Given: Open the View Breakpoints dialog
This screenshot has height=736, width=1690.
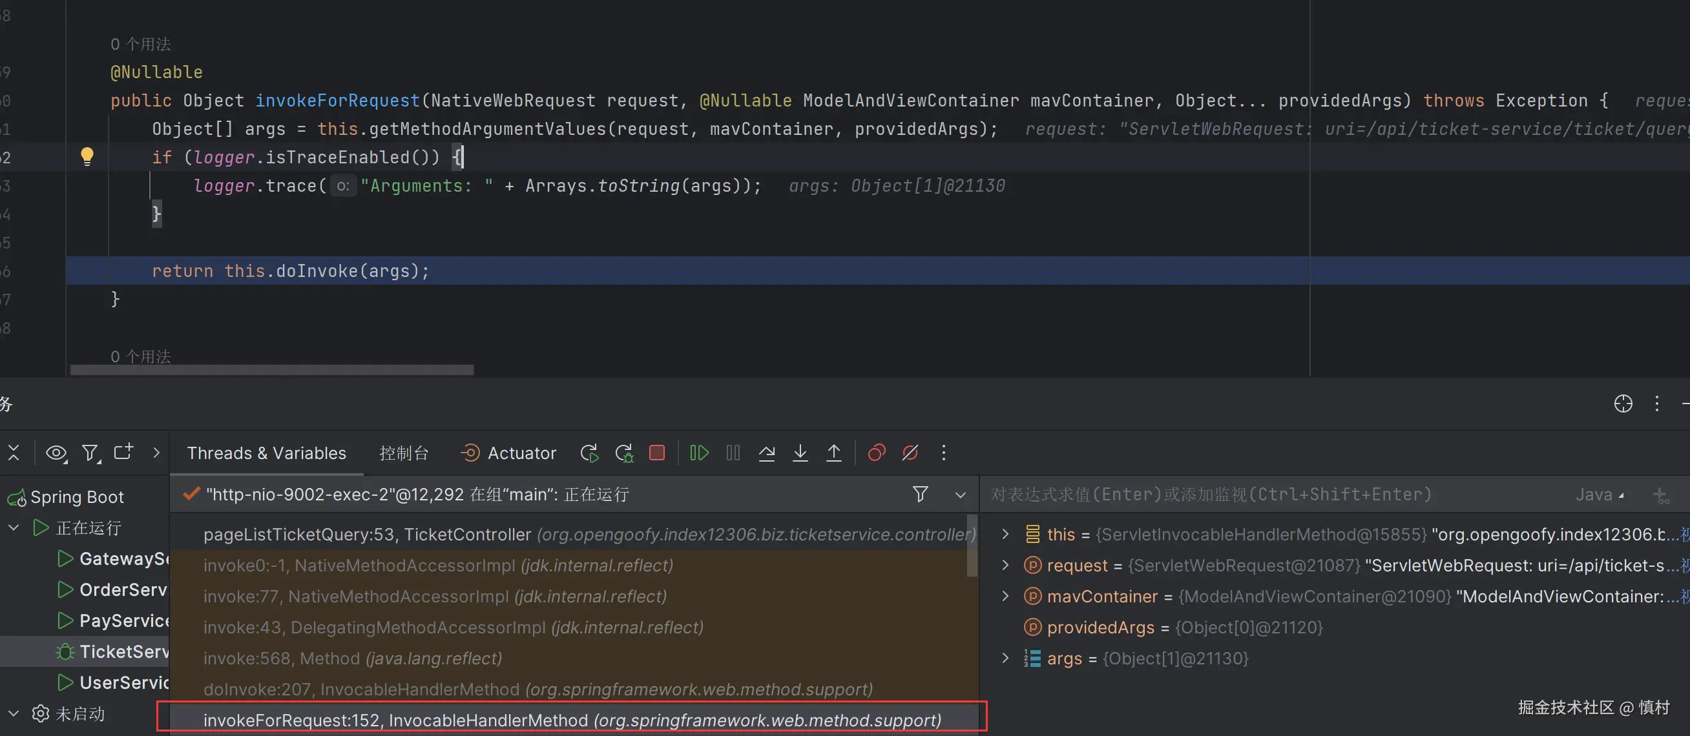Looking at the screenshot, I should (x=877, y=453).
